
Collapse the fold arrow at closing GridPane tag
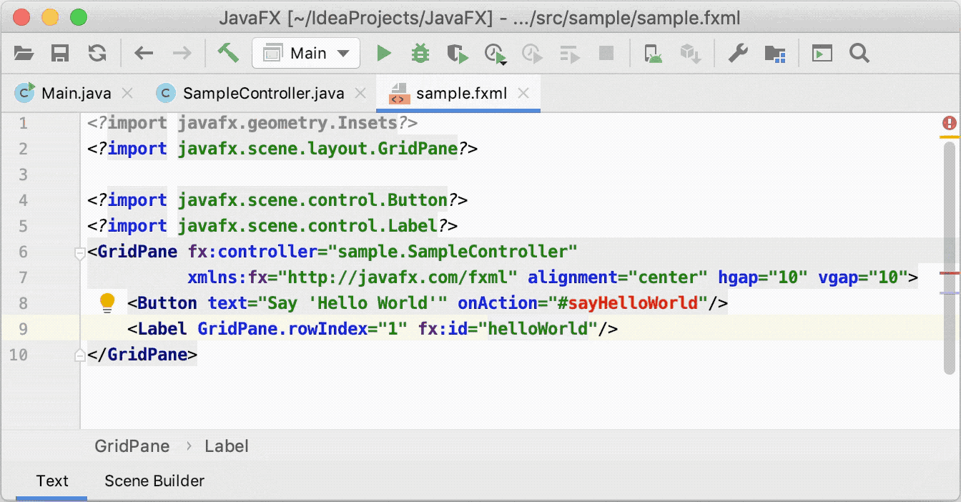(x=80, y=355)
